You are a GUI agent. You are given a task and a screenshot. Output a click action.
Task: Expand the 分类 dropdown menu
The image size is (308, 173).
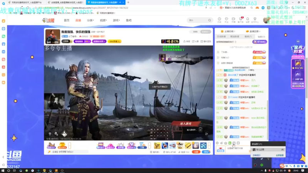point(90,20)
